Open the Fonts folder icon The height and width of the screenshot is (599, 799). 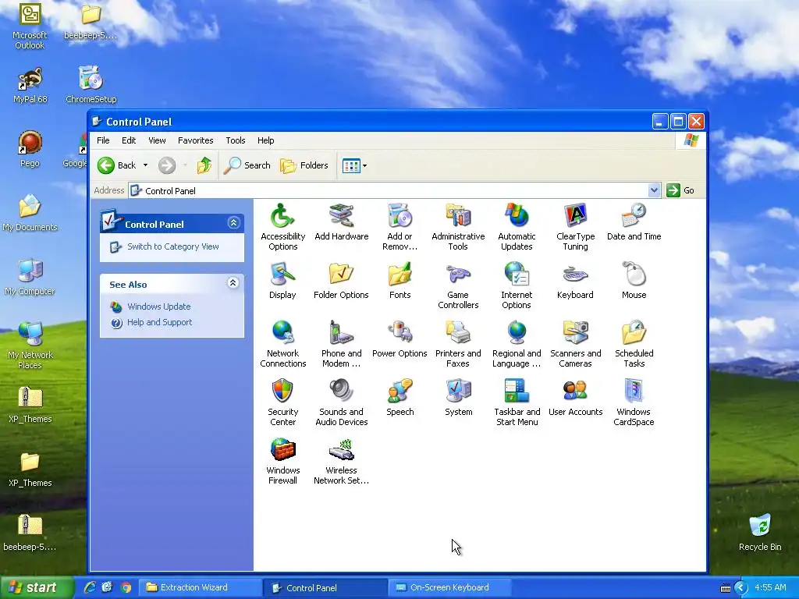(x=400, y=280)
